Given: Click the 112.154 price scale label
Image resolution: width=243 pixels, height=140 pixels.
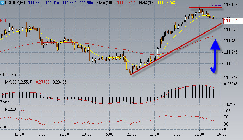Looking at the screenshot, I should [x=231, y=5].
